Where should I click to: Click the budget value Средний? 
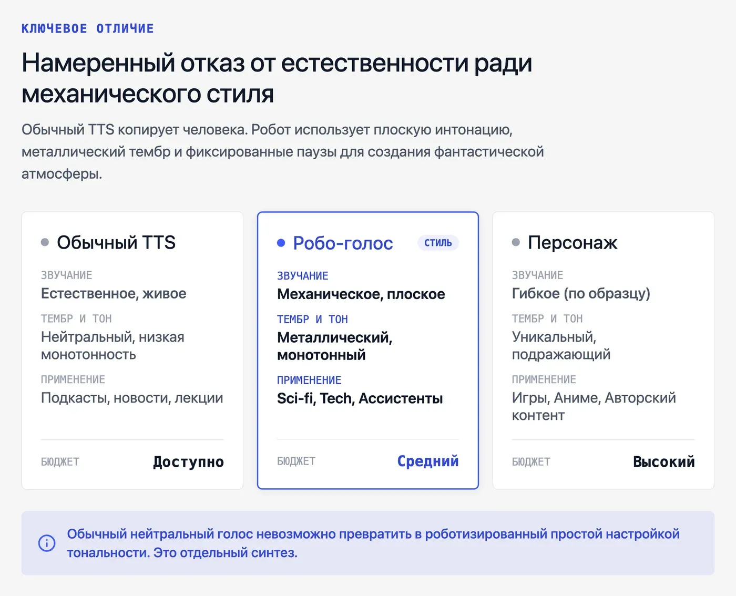tap(428, 461)
